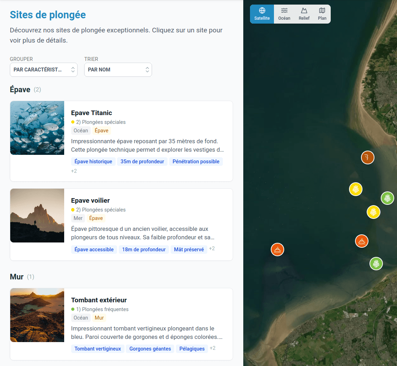The image size is (397, 366).
Task: Click the Epave voilier photo thumbnail
Action: click(x=37, y=215)
